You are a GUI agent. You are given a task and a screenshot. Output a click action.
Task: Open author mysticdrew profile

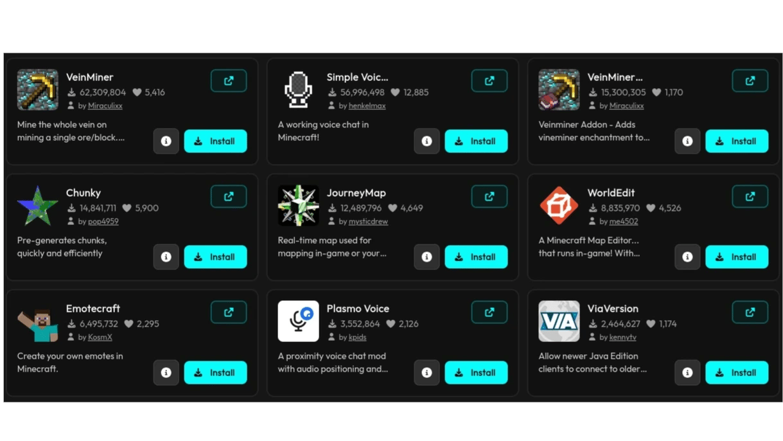point(368,221)
